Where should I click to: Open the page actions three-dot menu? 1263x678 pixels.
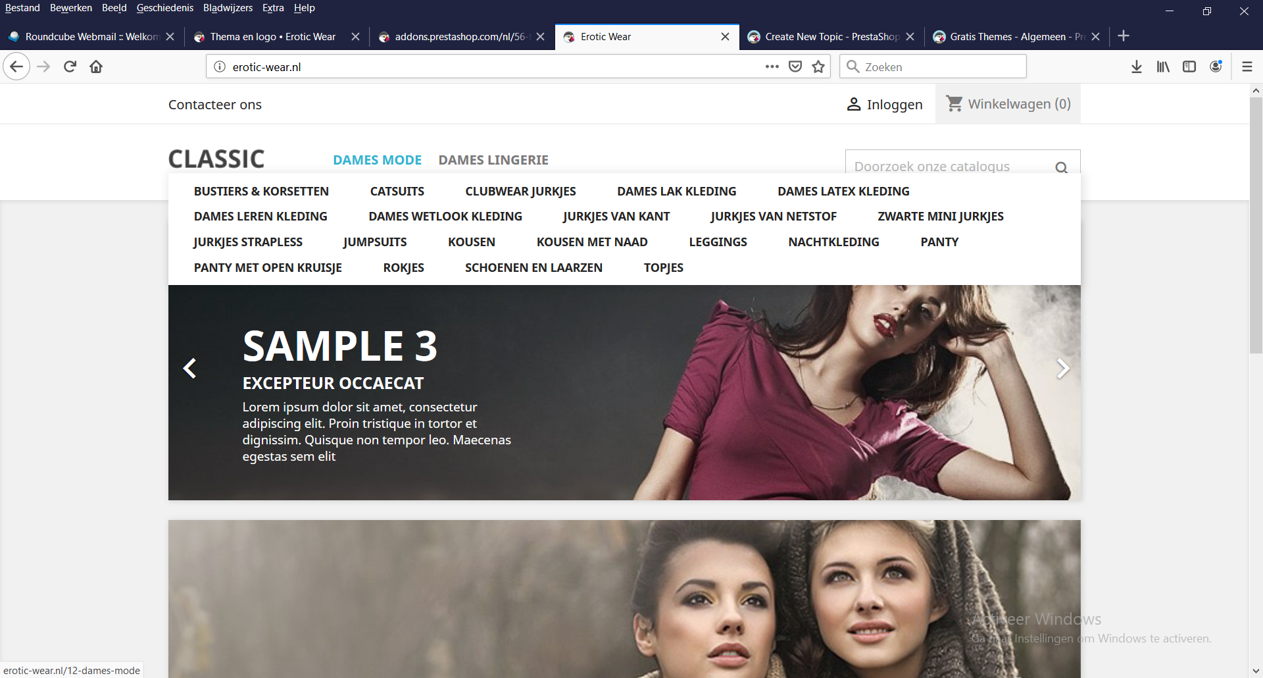click(x=772, y=66)
